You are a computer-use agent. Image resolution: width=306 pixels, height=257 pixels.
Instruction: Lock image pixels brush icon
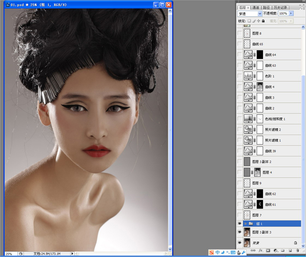254,21
